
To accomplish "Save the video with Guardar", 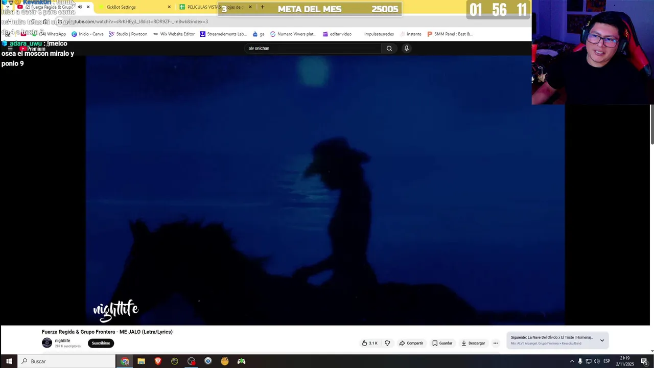I will point(442,343).
